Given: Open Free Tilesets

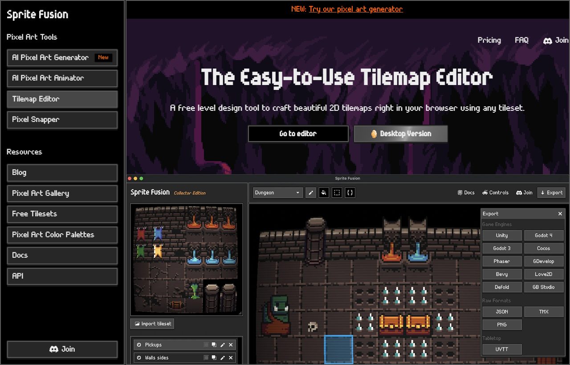Looking at the screenshot, I should pyautogui.click(x=62, y=214).
